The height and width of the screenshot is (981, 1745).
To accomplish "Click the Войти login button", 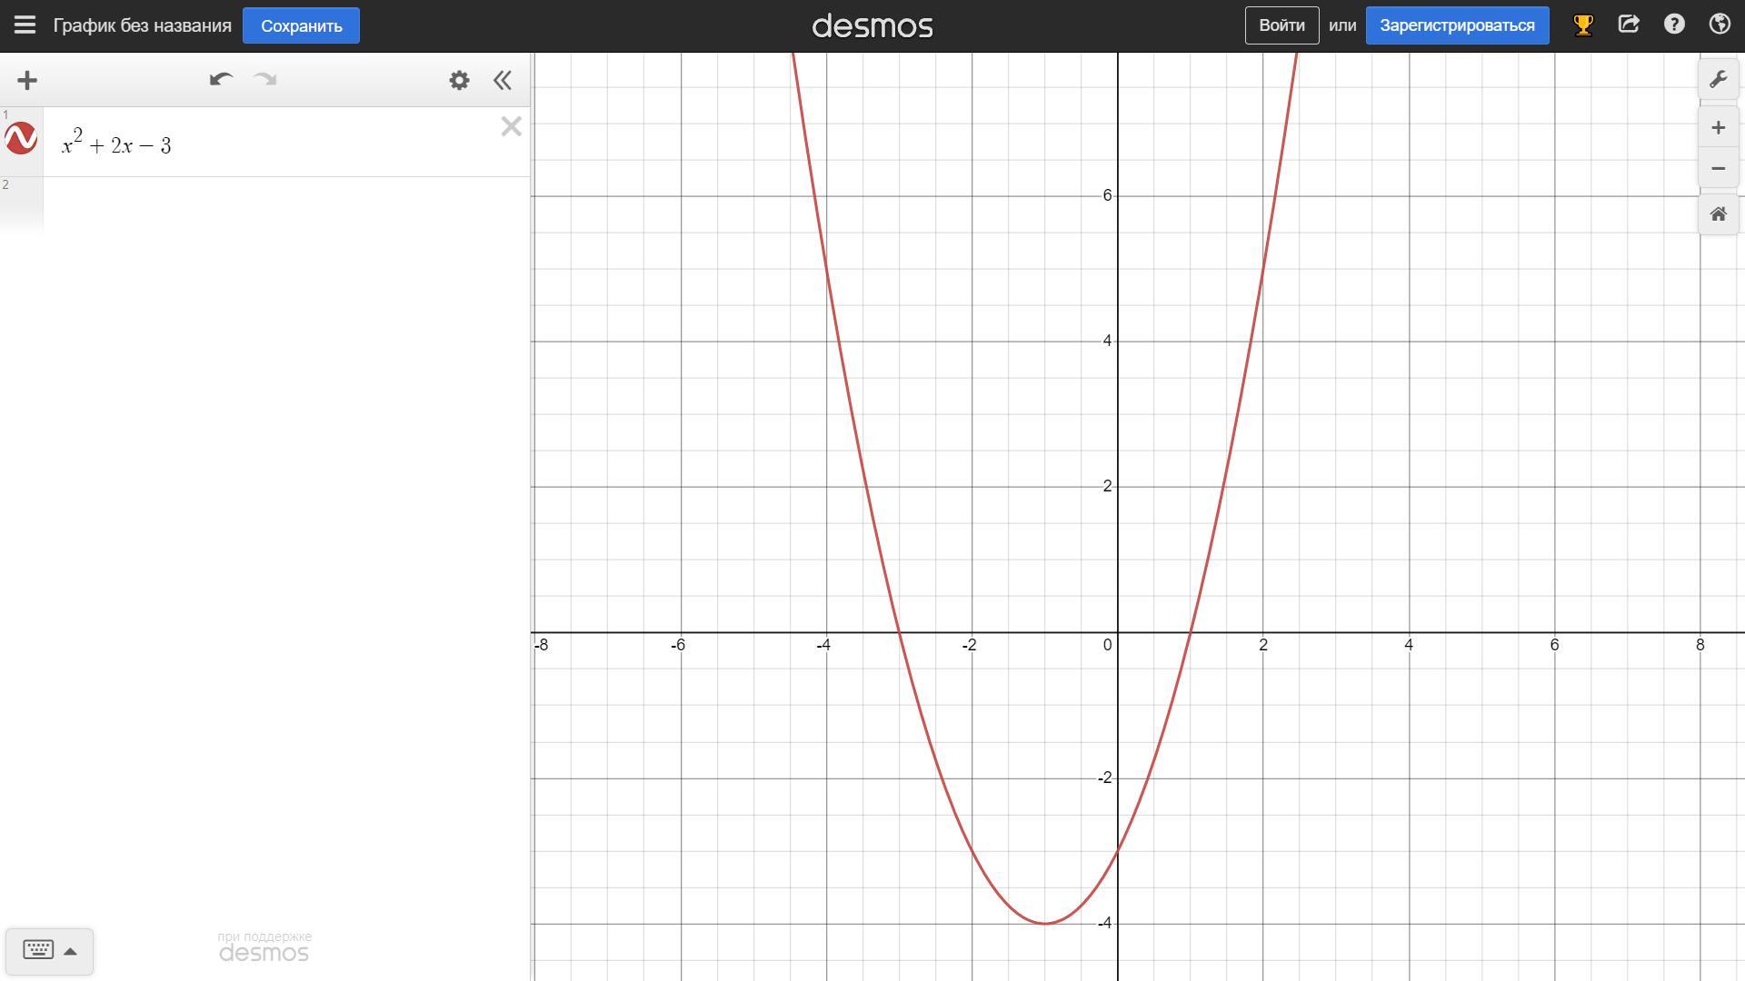I will click(x=1281, y=25).
